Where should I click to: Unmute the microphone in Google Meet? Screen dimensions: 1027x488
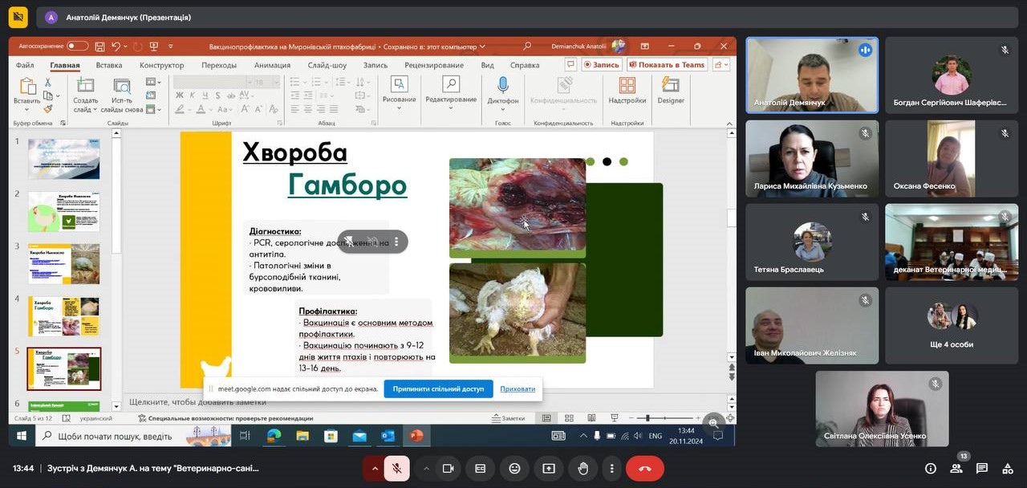click(x=396, y=469)
